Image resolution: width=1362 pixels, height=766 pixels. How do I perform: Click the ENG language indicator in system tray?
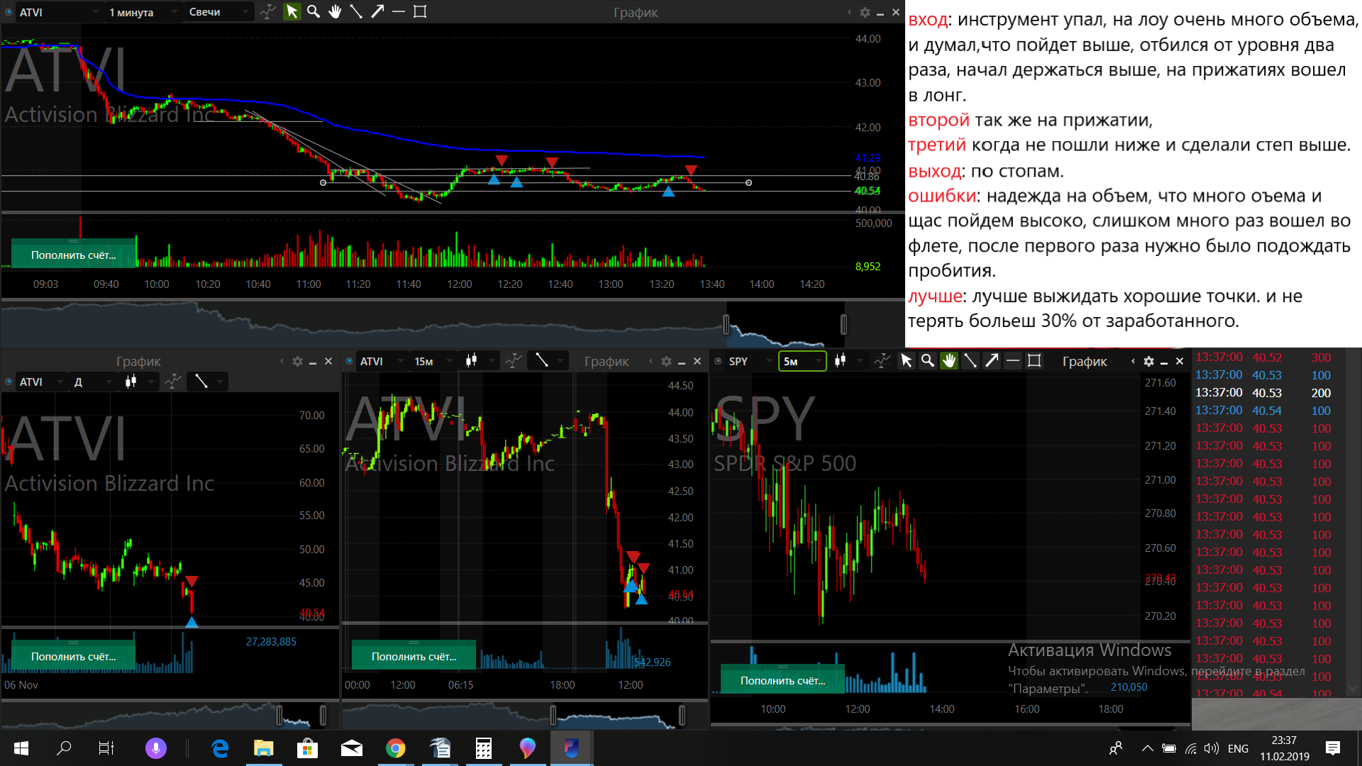coord(1238,748)
